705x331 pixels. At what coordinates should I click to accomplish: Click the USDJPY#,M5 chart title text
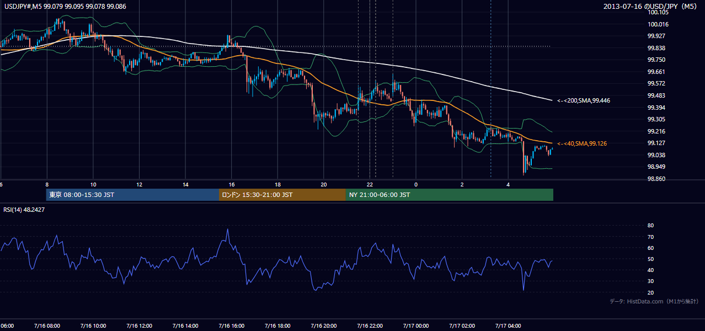[65, 6]
